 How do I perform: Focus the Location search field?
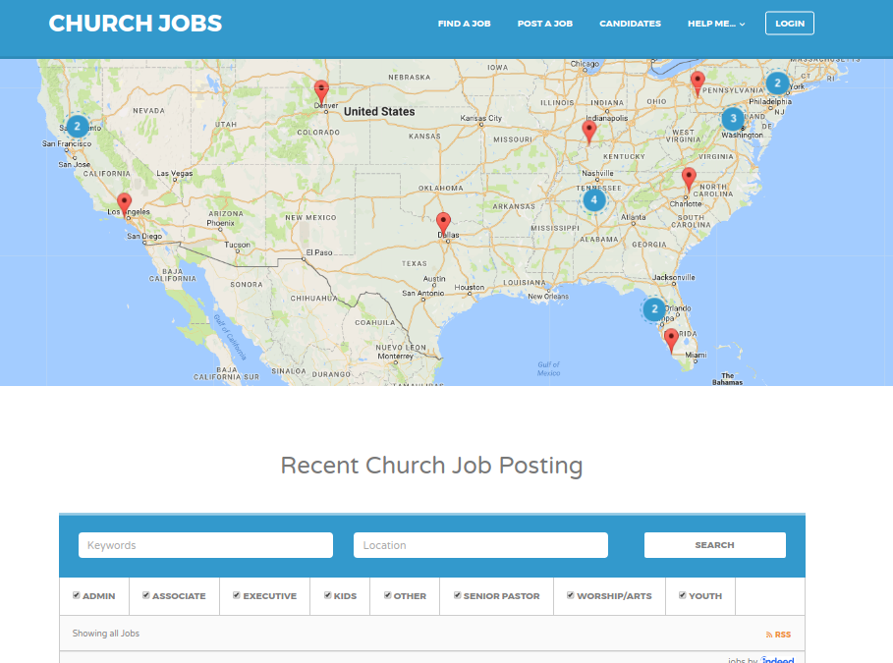480,545
